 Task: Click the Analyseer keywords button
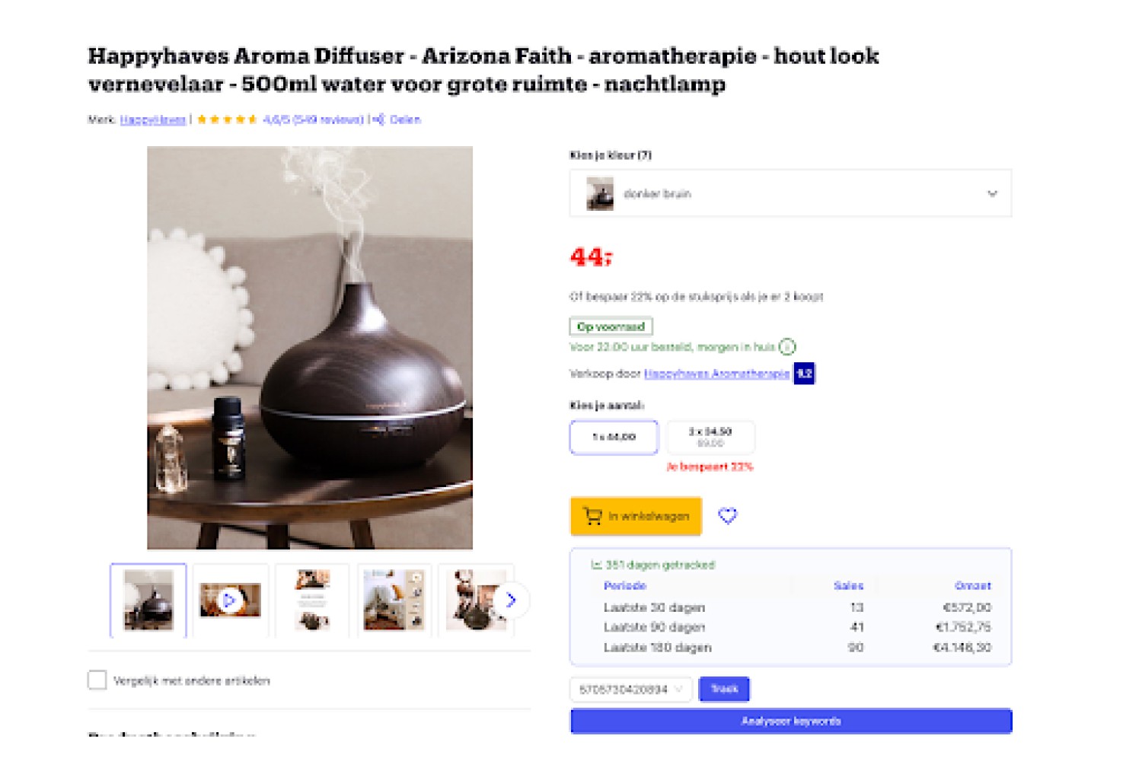[x=791, y=721]
